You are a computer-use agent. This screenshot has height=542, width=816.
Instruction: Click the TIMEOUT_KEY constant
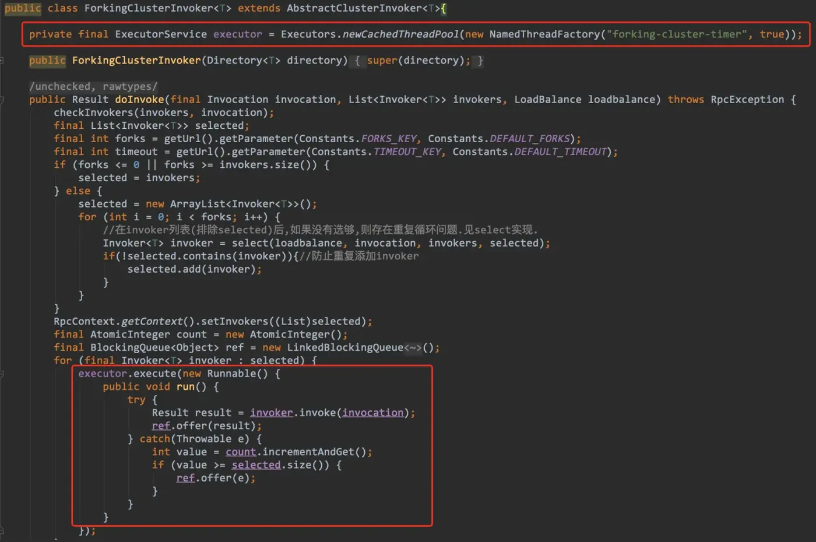[x=407, y=152]
